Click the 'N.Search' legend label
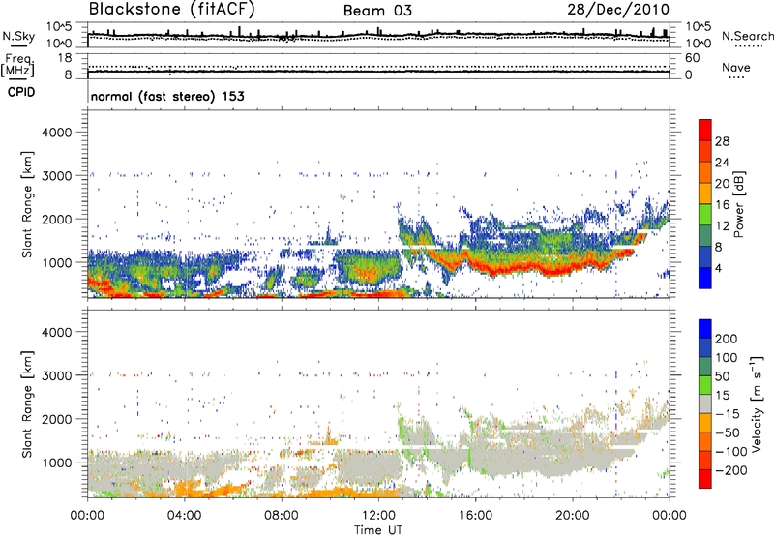Image resolution: width=774 pixels, height=536 pixels. click(x=748, y=36)
